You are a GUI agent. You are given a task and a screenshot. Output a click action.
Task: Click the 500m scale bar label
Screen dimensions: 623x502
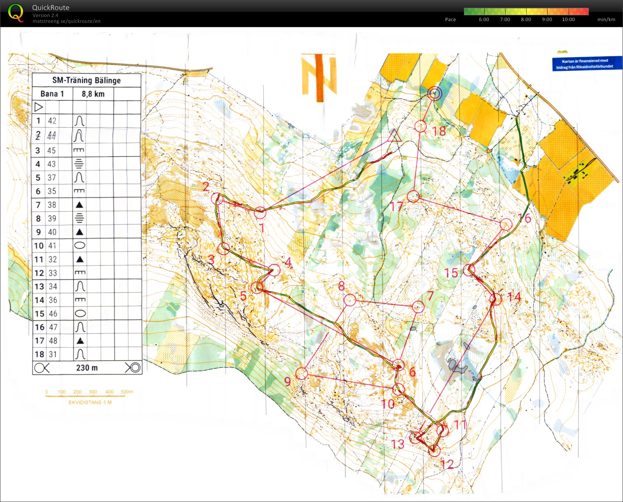(127, 392)
